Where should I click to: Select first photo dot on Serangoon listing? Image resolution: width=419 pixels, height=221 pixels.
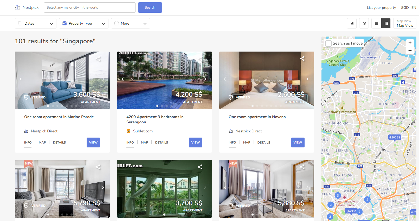click(x=157, y=106)
